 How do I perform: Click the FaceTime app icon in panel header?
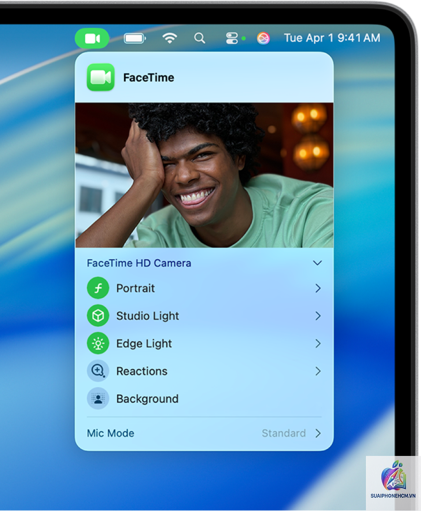coord(101,77)
